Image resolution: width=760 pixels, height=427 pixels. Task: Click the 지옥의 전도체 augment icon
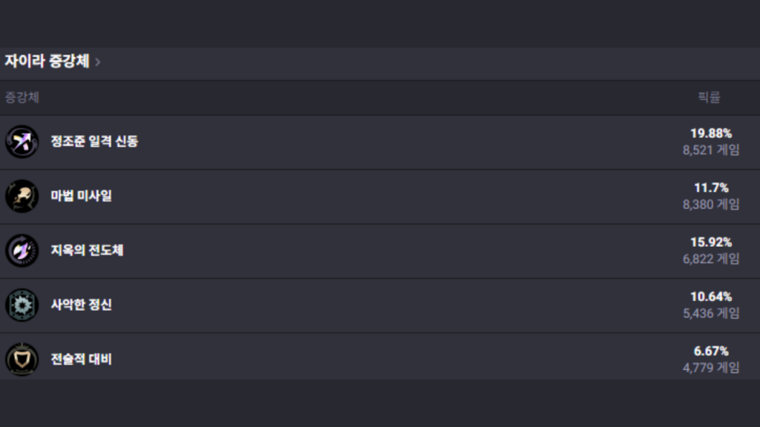22,251
